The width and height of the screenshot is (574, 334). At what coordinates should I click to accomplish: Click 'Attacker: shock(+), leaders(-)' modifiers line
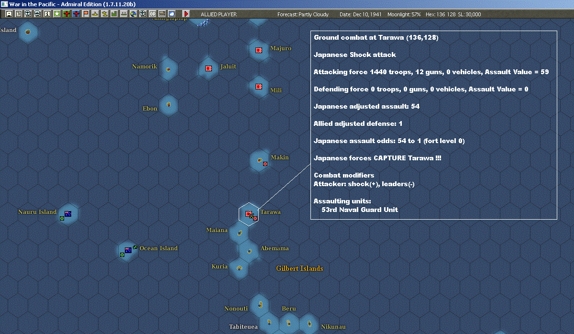pyautogui.click(x=364, y=184)
